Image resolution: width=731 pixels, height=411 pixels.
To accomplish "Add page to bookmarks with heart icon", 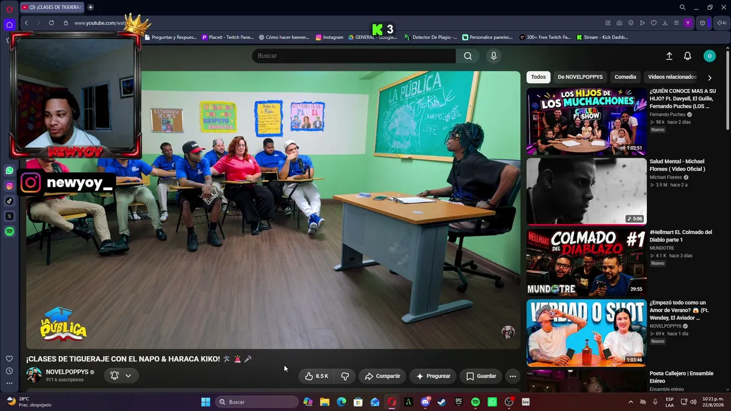I will coord(654,23).
